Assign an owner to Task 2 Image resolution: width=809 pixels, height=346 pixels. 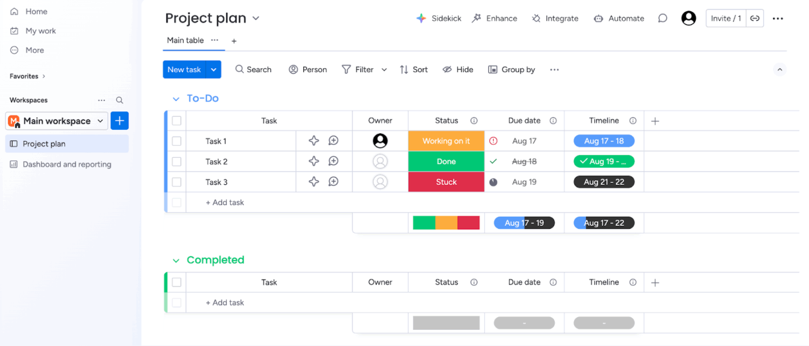click(x=380, y=161)
